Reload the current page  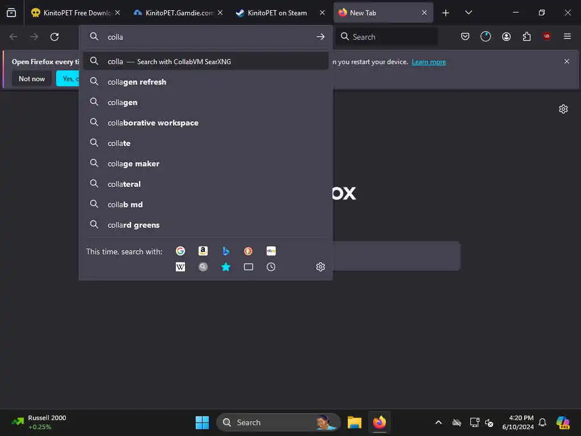[x=54, y=37]
